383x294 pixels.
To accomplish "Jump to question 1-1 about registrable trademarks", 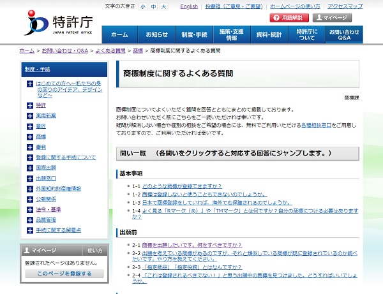I will click(x=182, y=186).
